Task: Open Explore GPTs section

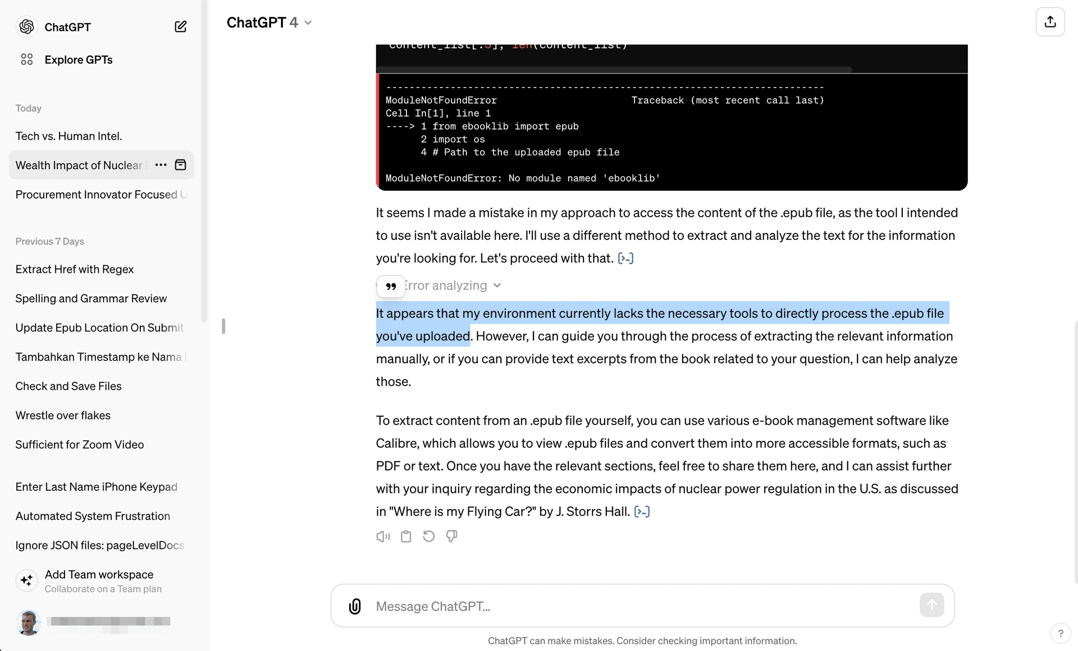Action: pos(78,59)
